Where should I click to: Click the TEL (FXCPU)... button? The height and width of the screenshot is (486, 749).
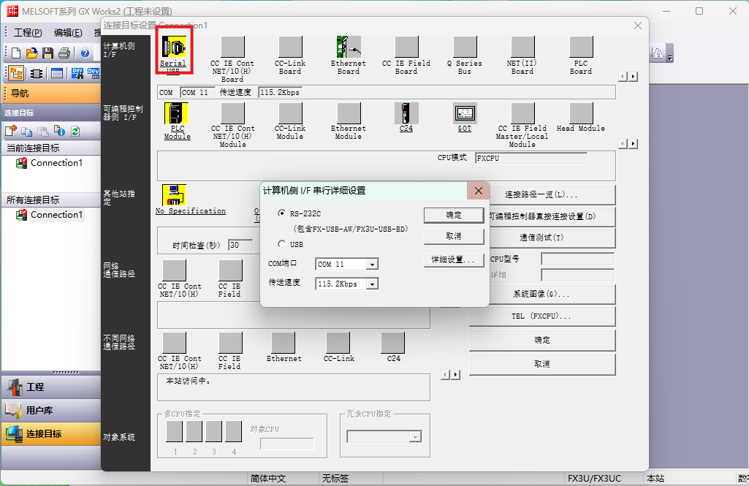pyautogui.click(x=542, y=316)
